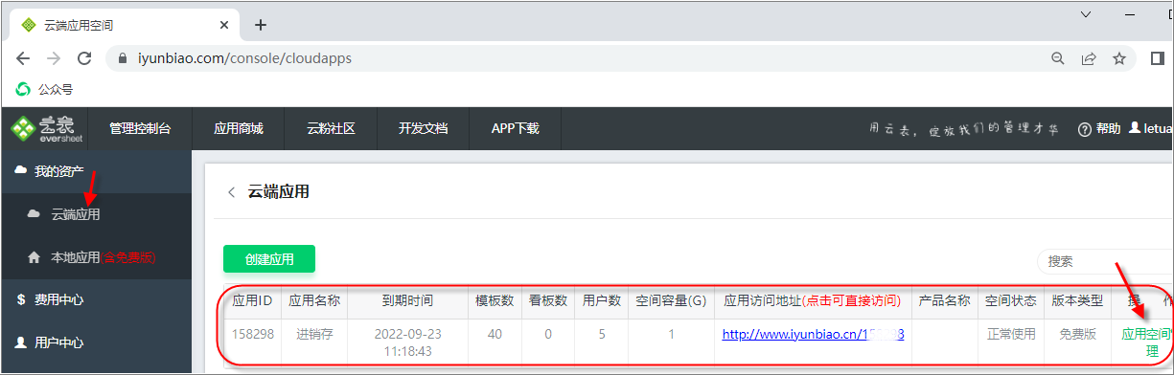Open APP下载 menu
This screenshot has height=375, width=1174.
(515, 128)
